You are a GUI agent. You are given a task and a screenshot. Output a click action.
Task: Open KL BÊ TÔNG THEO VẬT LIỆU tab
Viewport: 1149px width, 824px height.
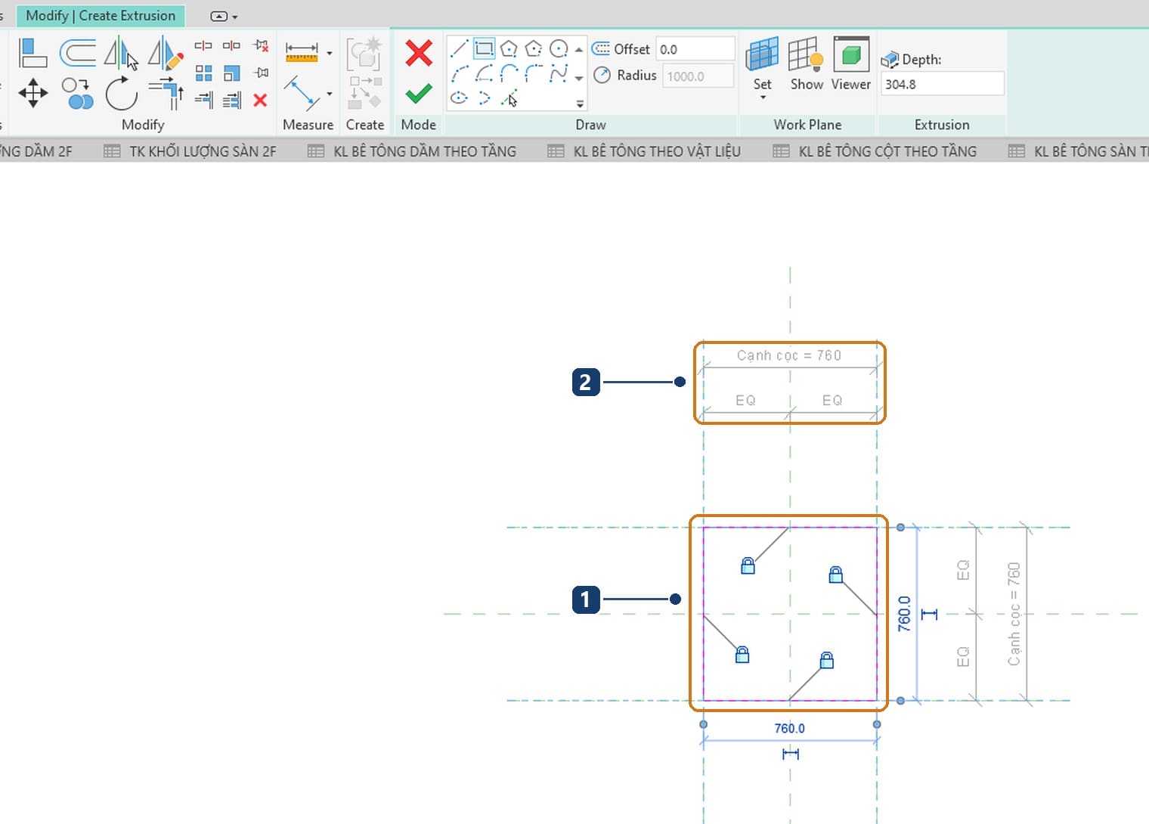645,151
